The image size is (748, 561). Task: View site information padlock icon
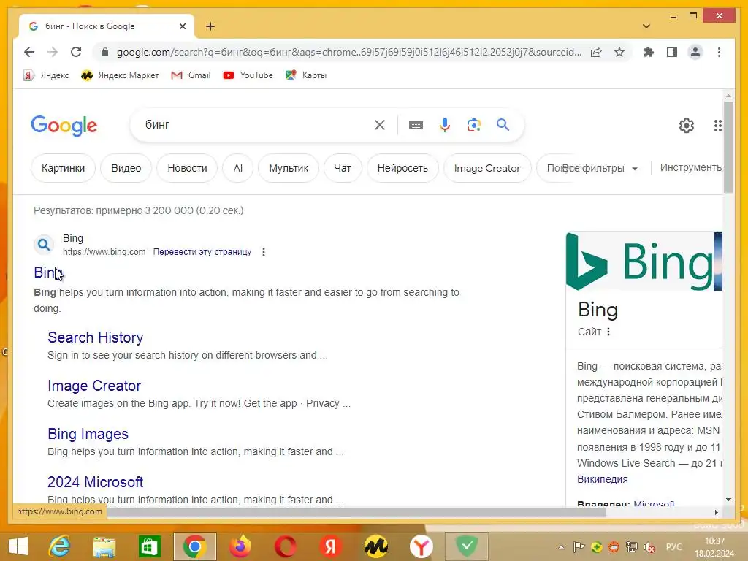coord(105,52)
